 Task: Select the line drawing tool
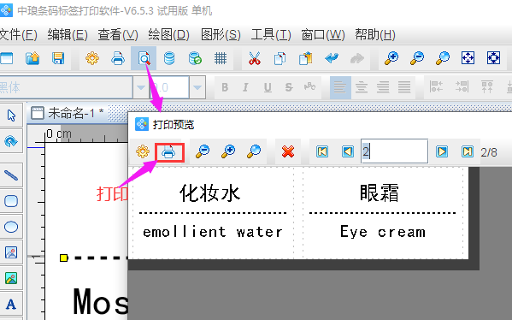[x=11, y=175]
